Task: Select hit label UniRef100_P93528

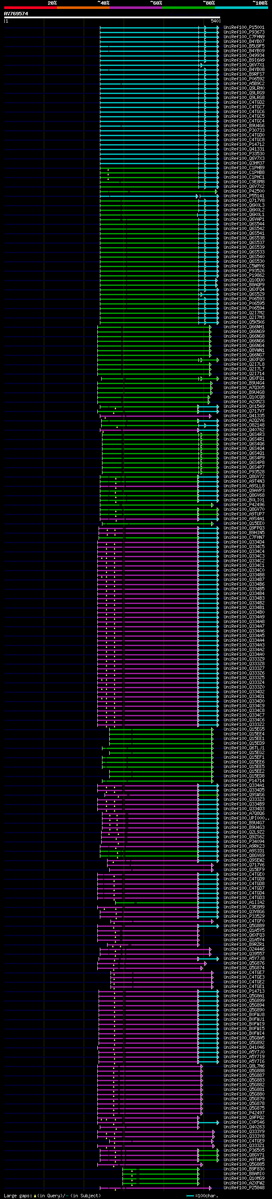Action: click(x=244, y=472)
